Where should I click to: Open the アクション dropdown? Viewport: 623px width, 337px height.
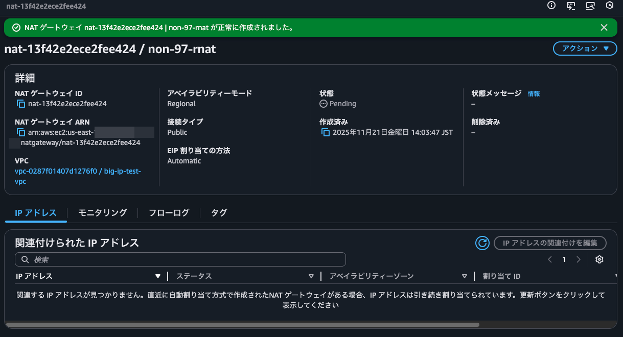[585, 49]
